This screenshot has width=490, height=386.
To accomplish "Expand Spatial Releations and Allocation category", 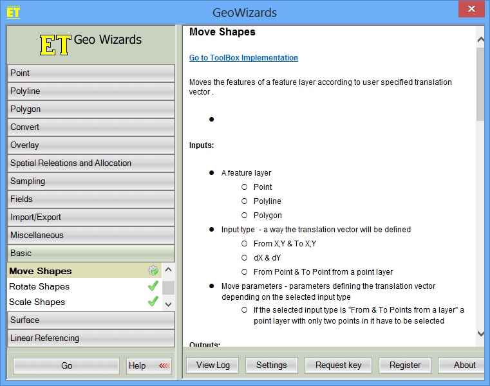I will tap(91, 163).
